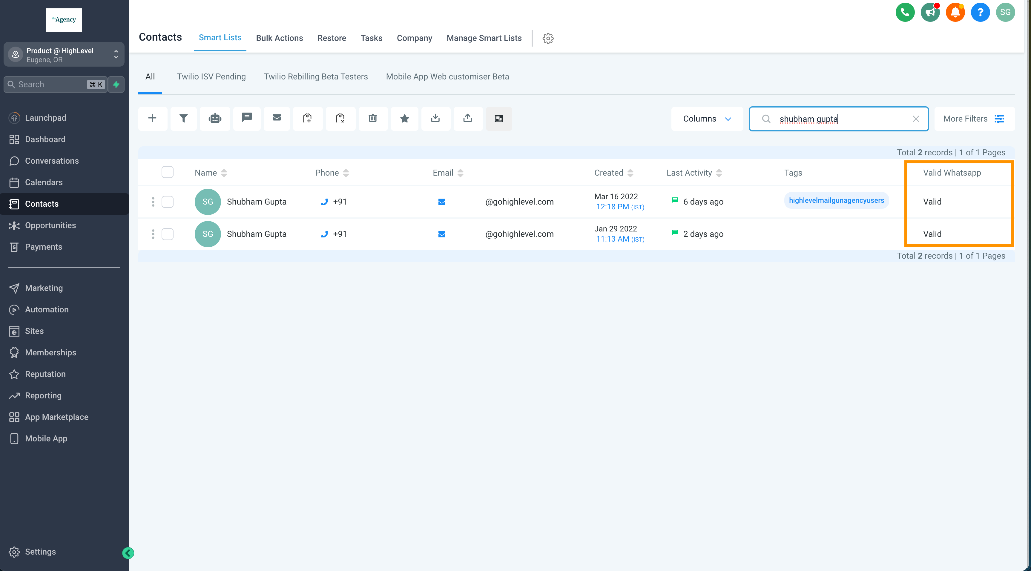Click the sidebar Search box

point(55,85)
